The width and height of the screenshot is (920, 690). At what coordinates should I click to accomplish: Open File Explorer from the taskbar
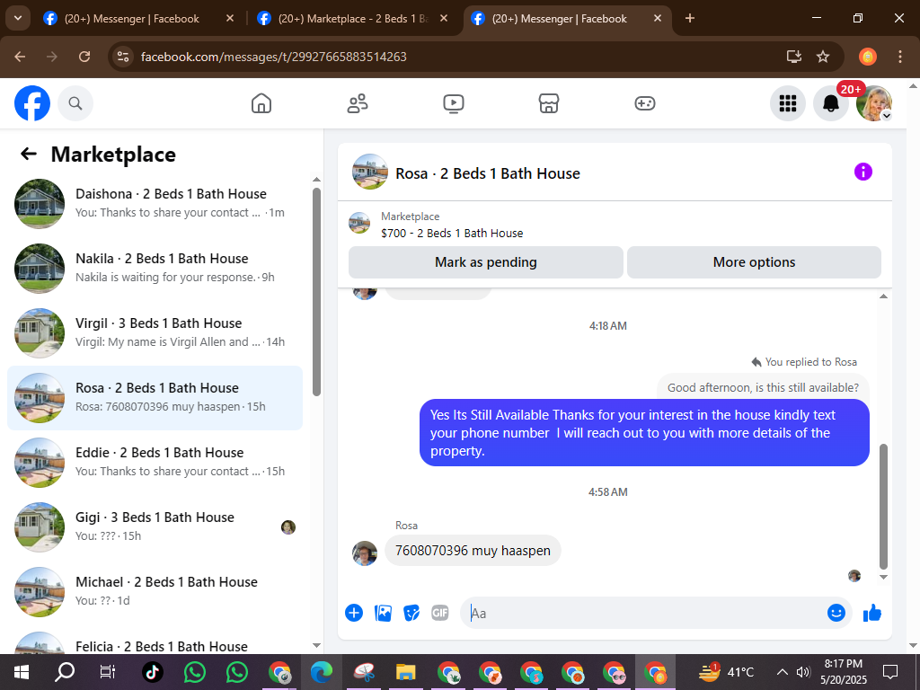click(x=405, y=672)
